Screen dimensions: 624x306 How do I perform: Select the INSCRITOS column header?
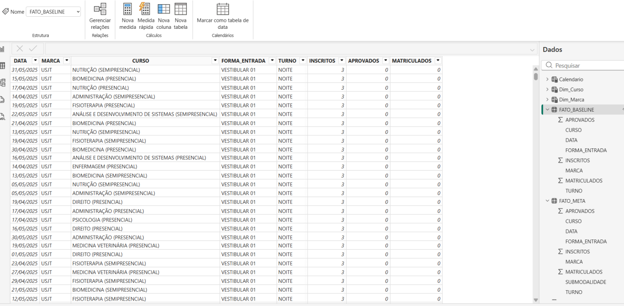pos(327,61)
